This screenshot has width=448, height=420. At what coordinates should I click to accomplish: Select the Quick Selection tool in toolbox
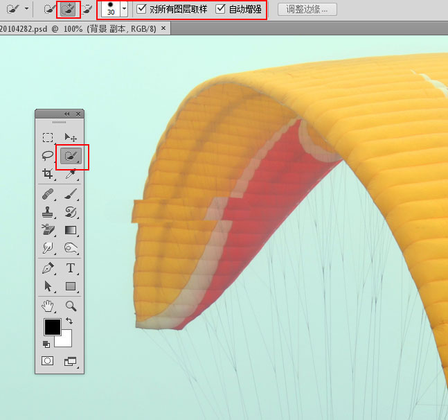70,157
